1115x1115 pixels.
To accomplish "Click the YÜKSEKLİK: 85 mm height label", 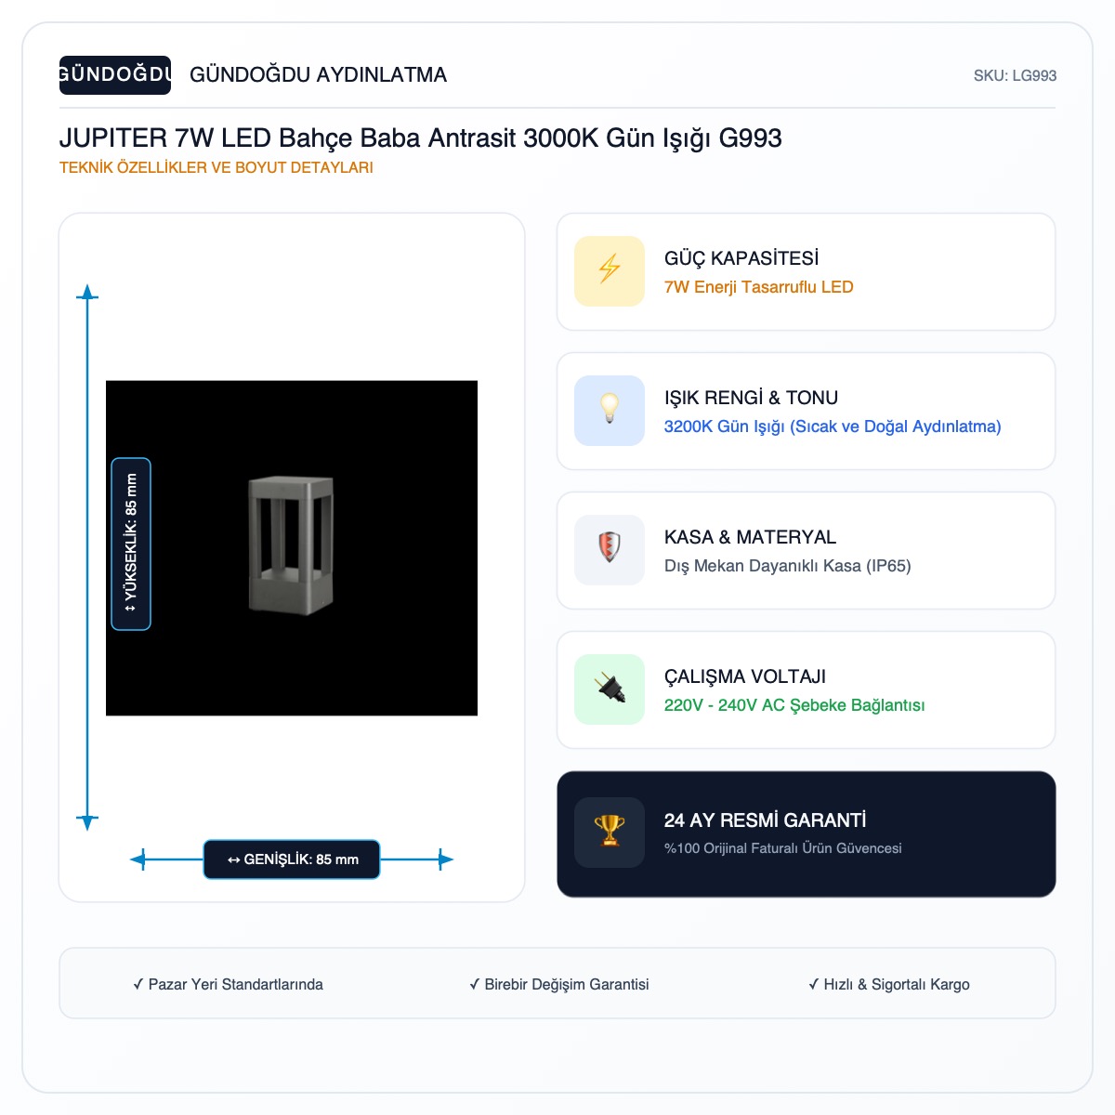I will point(131,544).
